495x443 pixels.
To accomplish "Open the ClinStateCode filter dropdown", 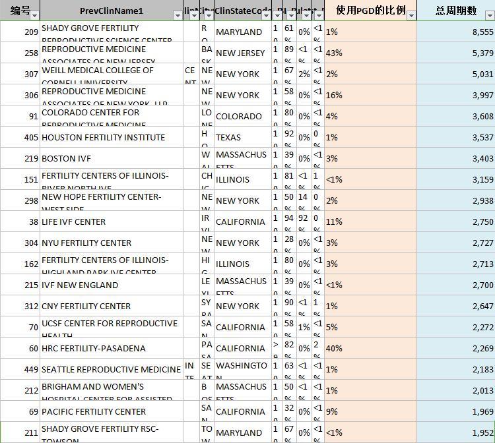I will tap(267, 15).
